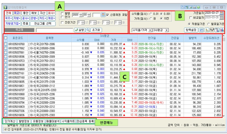Open the 기준일자 calendar picker
This screenshot has height=134, width=227.
point(221,13)
